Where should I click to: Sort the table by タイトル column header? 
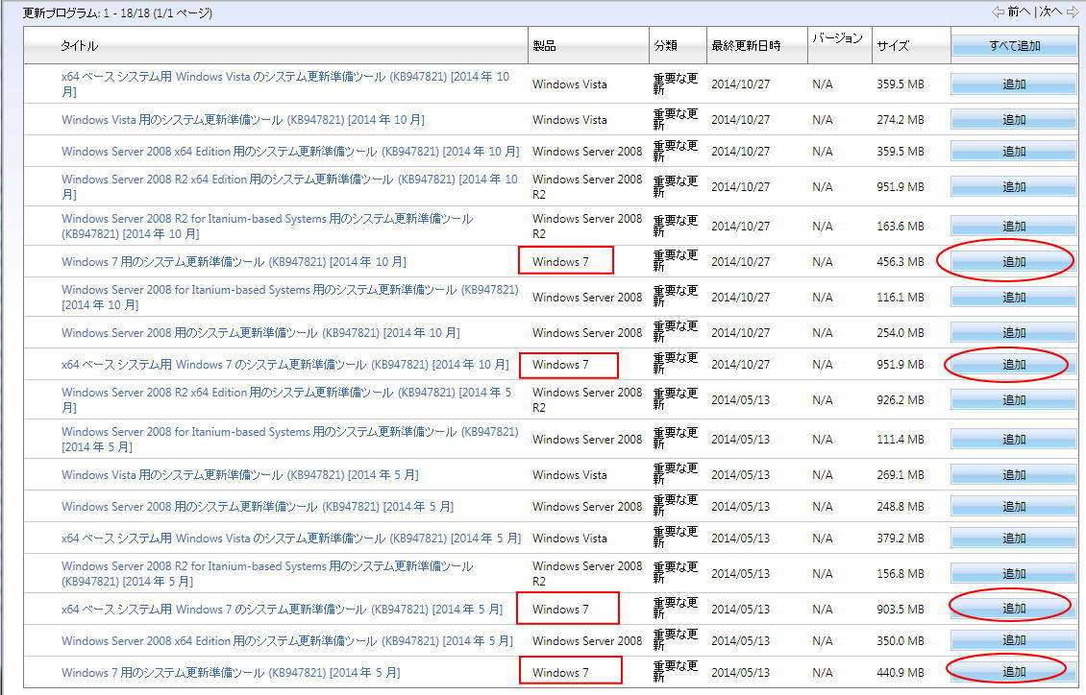(x=79, y=46)
